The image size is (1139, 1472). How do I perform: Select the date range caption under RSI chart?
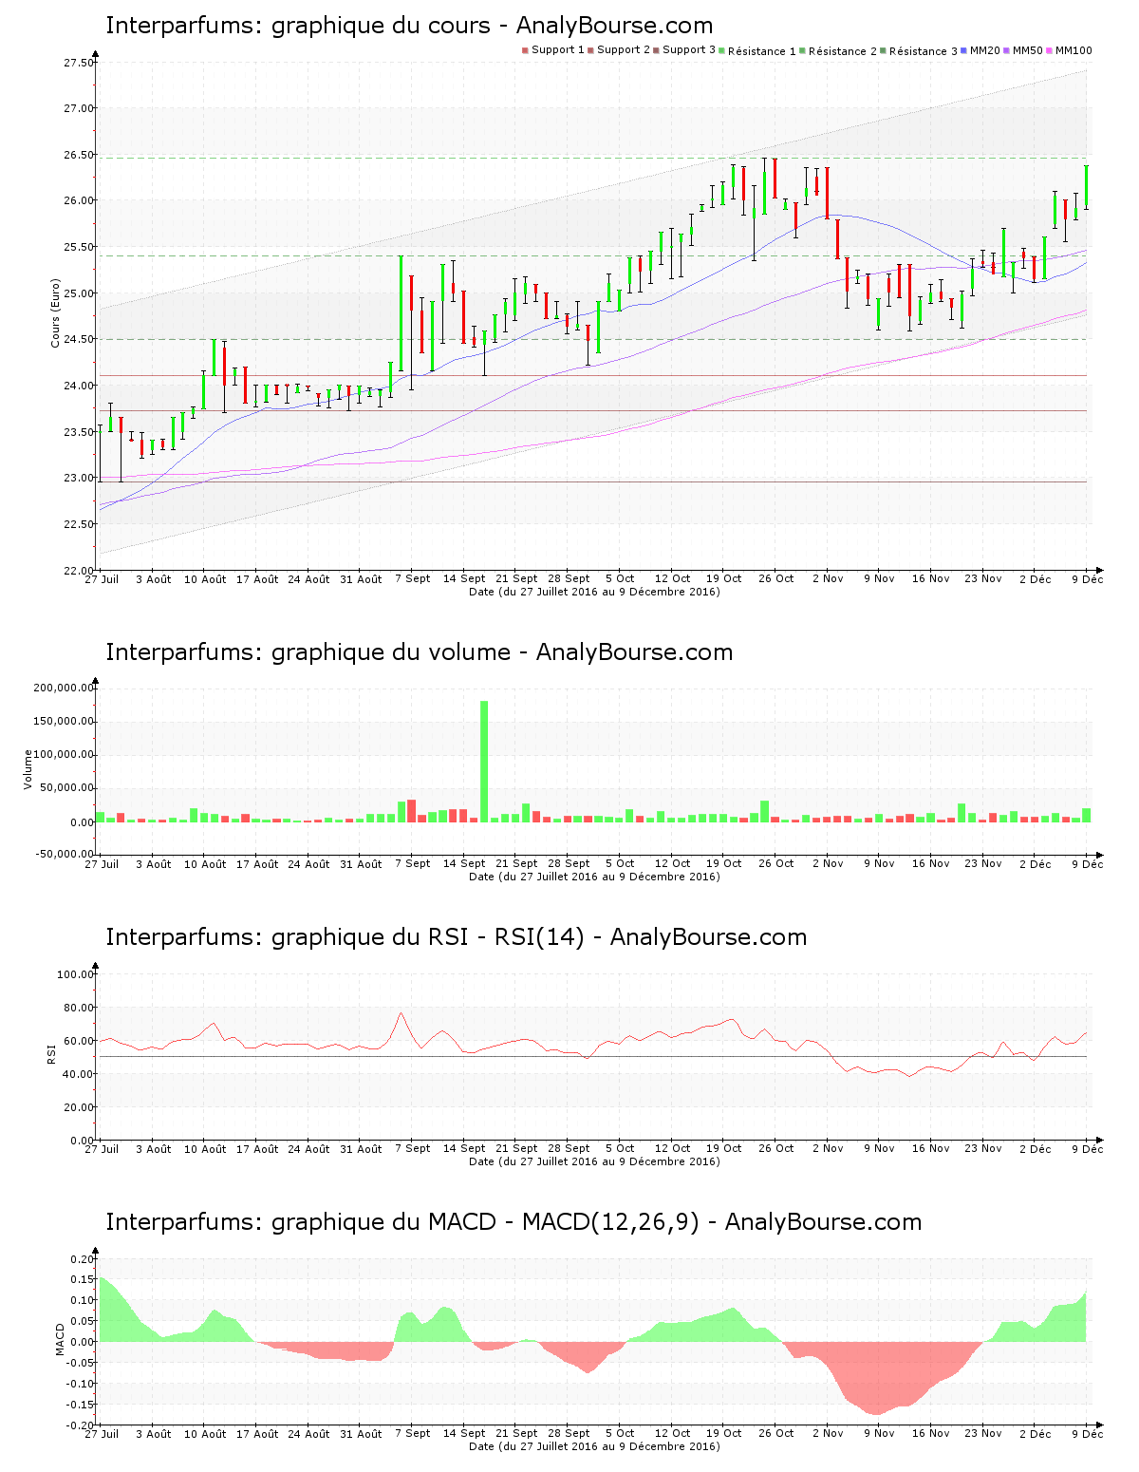click(x=594, y=1161)
